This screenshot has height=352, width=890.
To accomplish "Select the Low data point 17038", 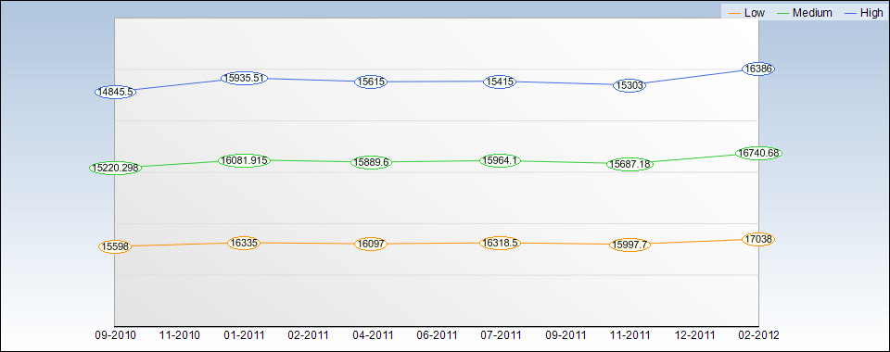I will [x=759, y=239].
